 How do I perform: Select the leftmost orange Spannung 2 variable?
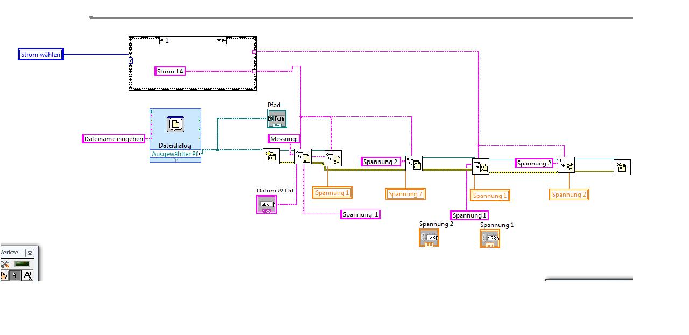click(x=406, y=194)
